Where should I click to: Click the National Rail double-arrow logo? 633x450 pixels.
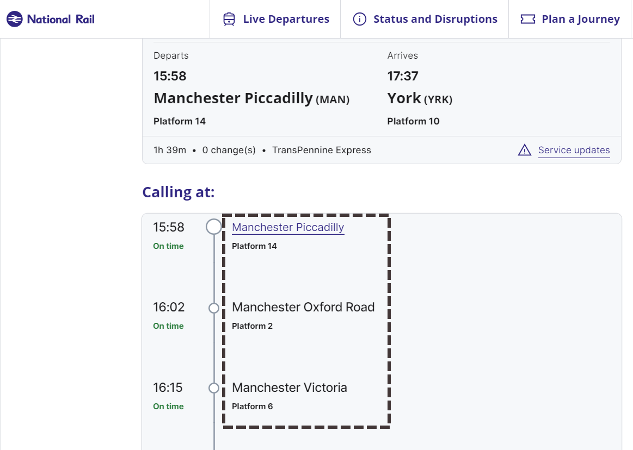pos(15,20)
